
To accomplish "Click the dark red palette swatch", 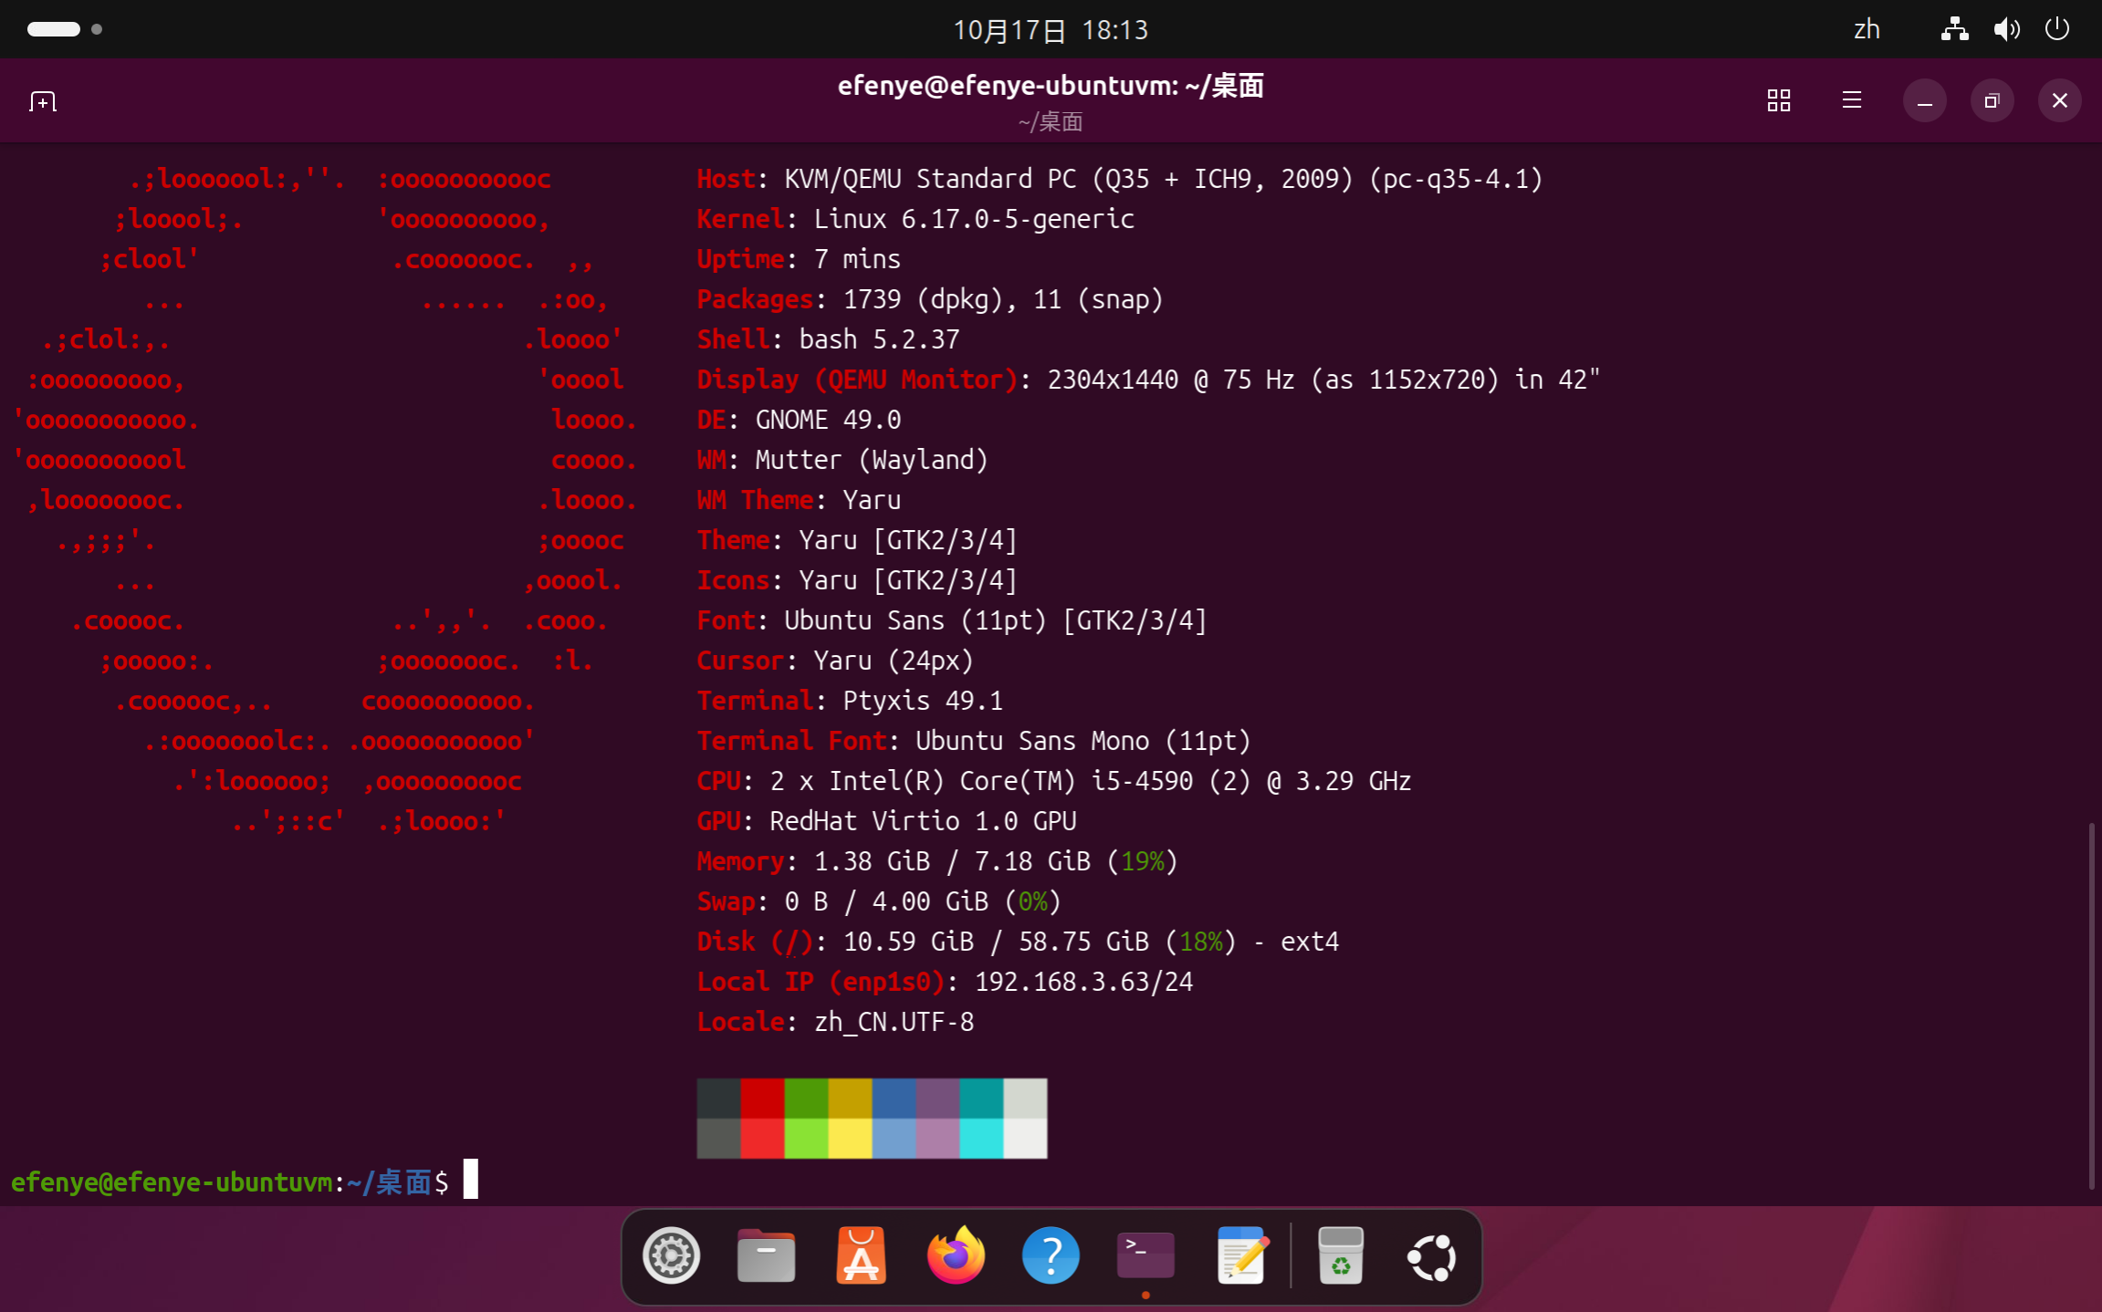I will click(762, 1099).
